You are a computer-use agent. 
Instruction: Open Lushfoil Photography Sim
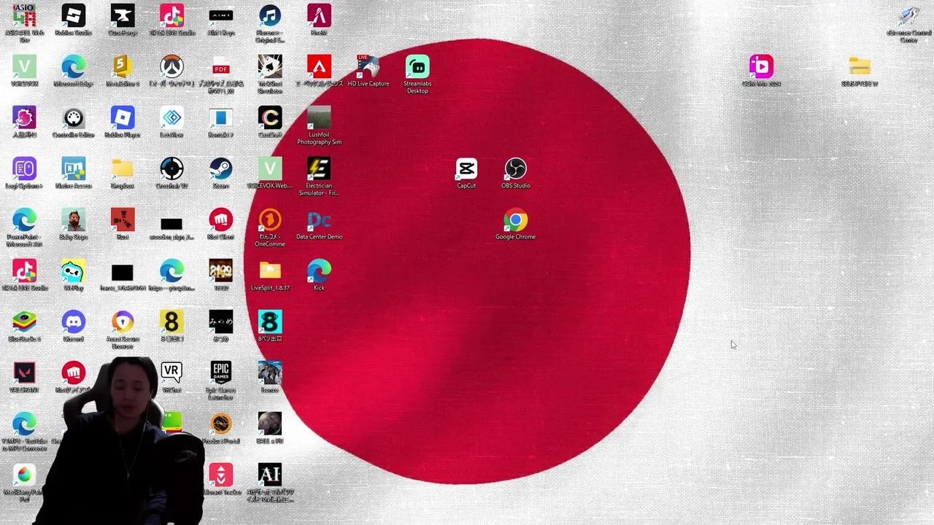click(319, 118)
